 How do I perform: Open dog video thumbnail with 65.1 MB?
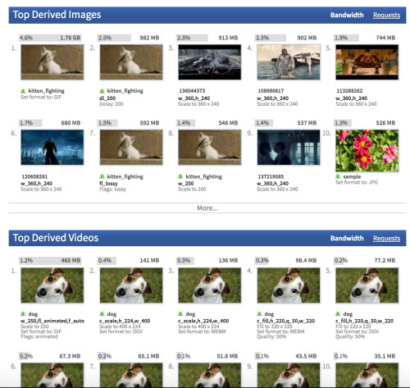point(131,375)
